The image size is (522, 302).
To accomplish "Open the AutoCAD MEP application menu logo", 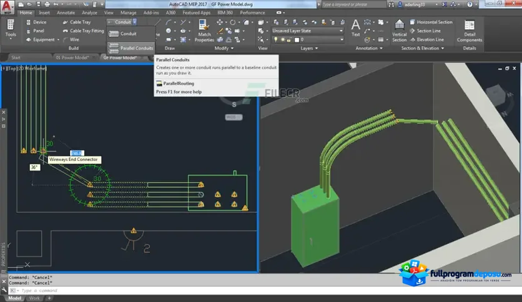I will pos(7,7).
